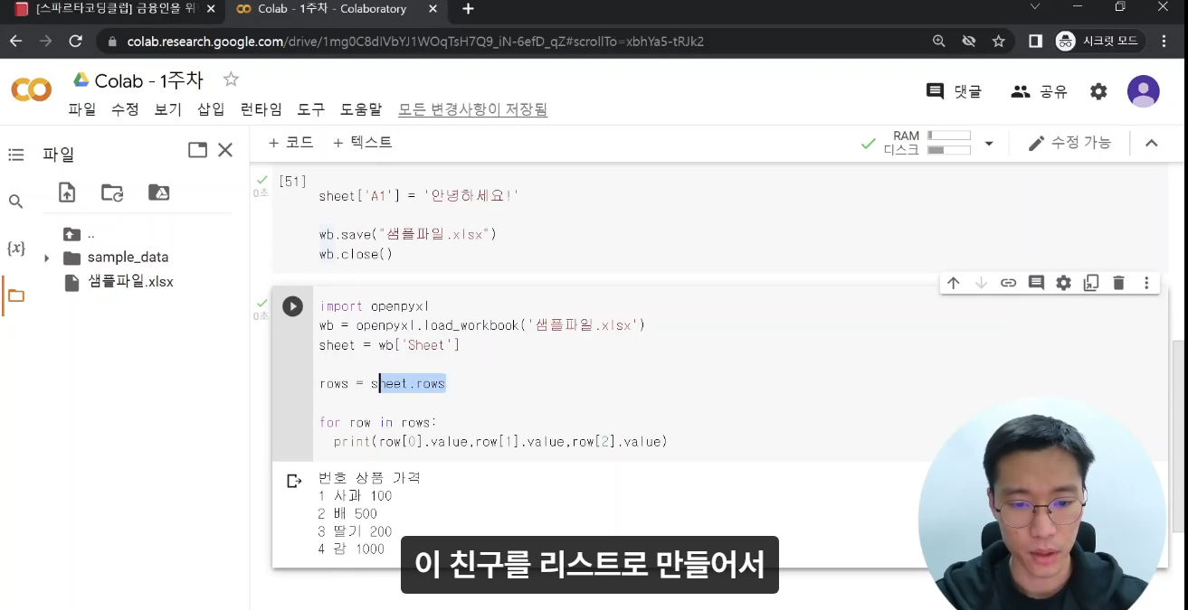Viewport: 1188px width, 610px height.
Task: Open variables {x} sidebar icon
Action: (15, 248)
